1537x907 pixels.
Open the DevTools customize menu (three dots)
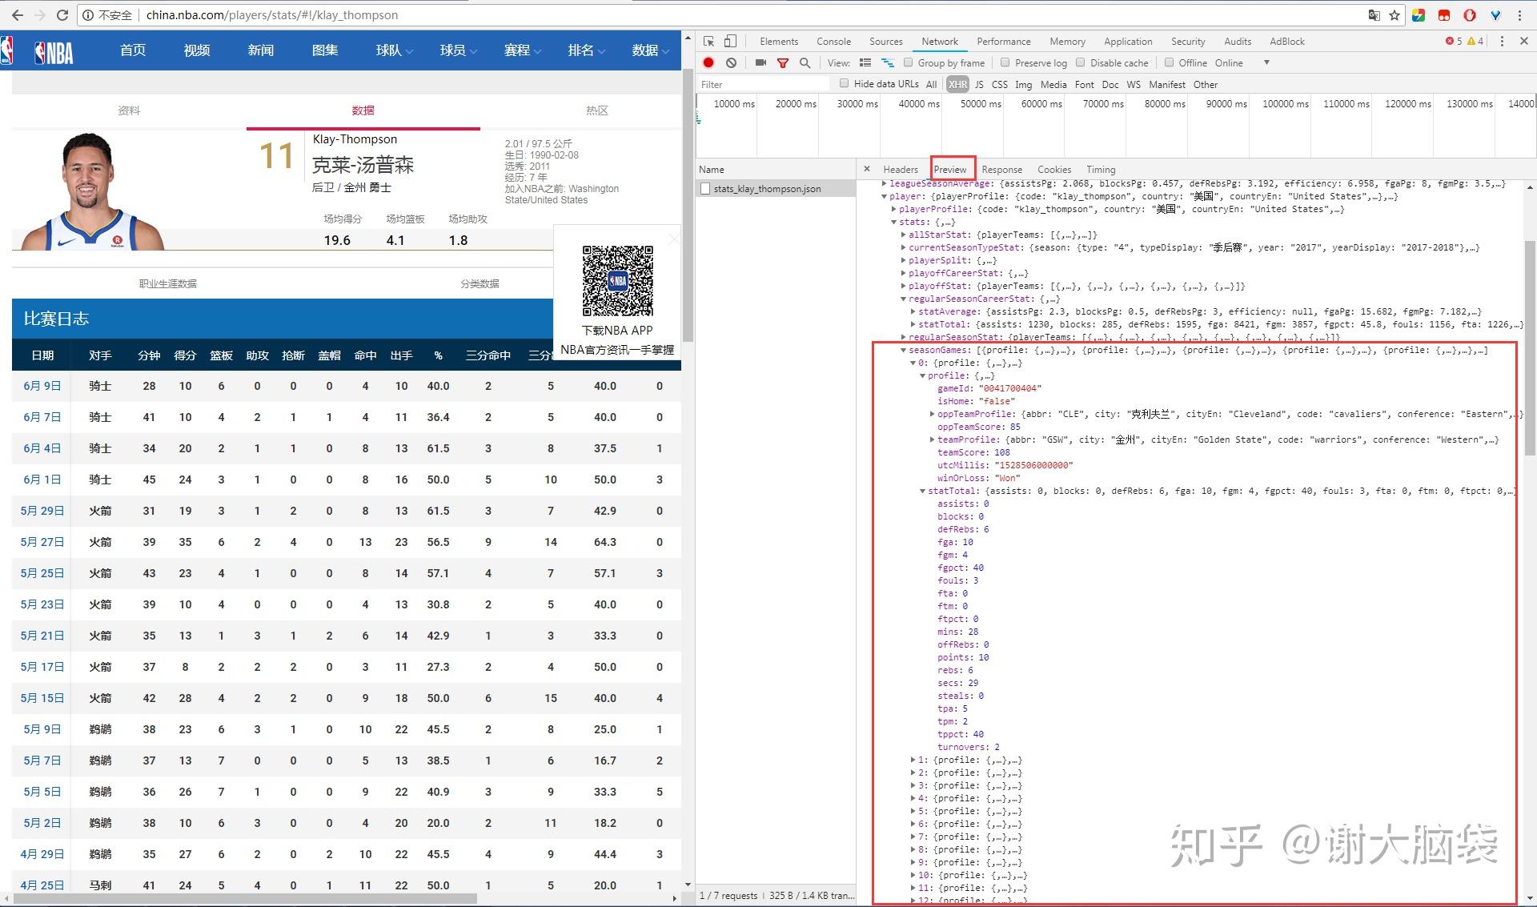(x=1502, y=42)
